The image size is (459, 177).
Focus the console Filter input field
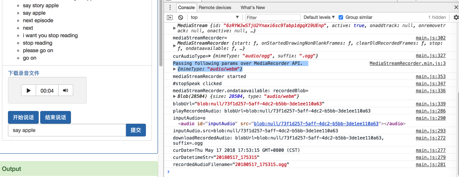273,17
